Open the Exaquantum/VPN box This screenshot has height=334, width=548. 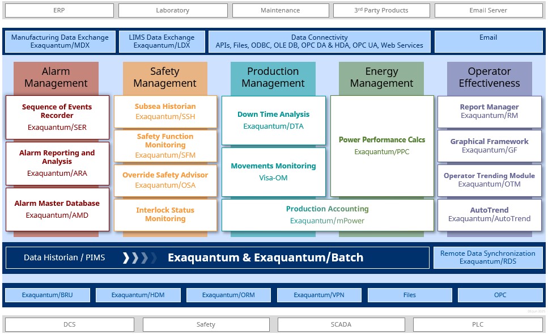point(319,295)
